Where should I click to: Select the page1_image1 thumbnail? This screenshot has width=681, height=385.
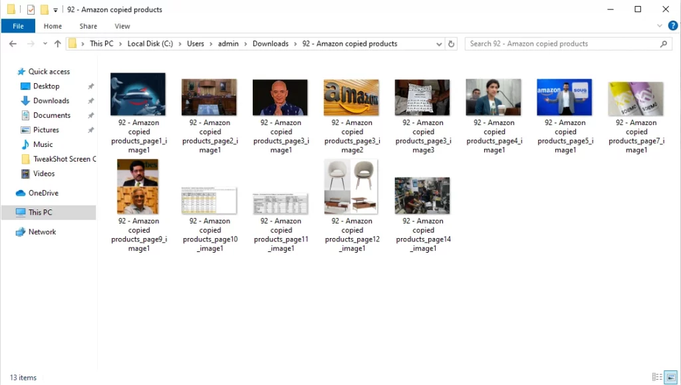[x=138, y=94]
